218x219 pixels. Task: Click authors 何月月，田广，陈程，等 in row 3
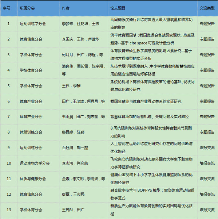[x=83, y=55]
